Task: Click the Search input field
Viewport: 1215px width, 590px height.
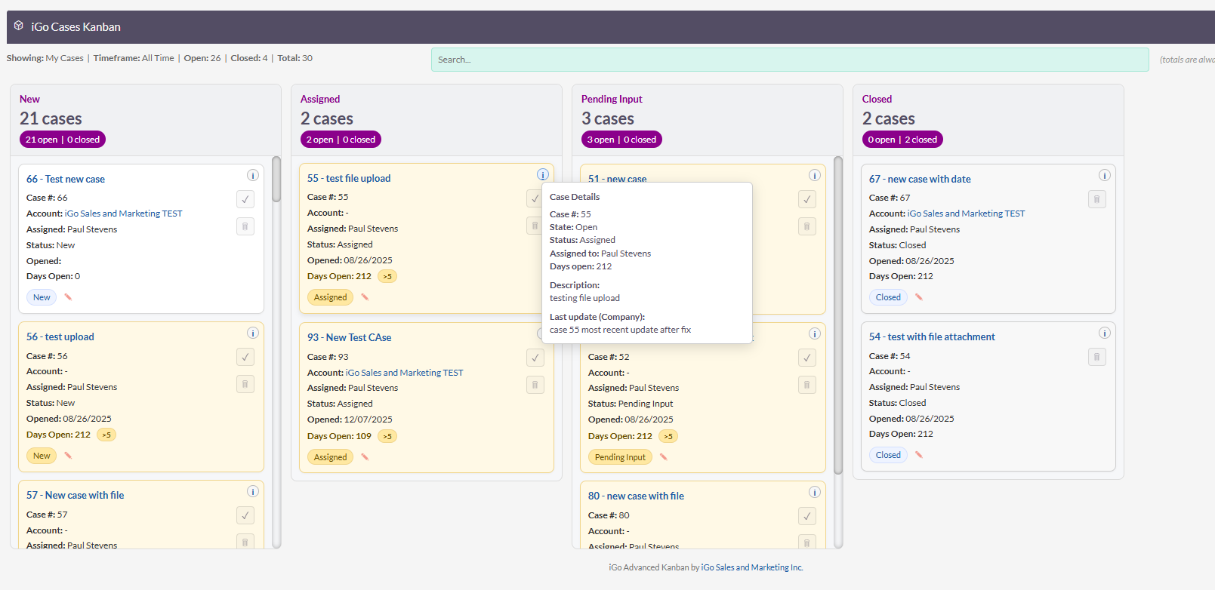Action: (790, 60)
